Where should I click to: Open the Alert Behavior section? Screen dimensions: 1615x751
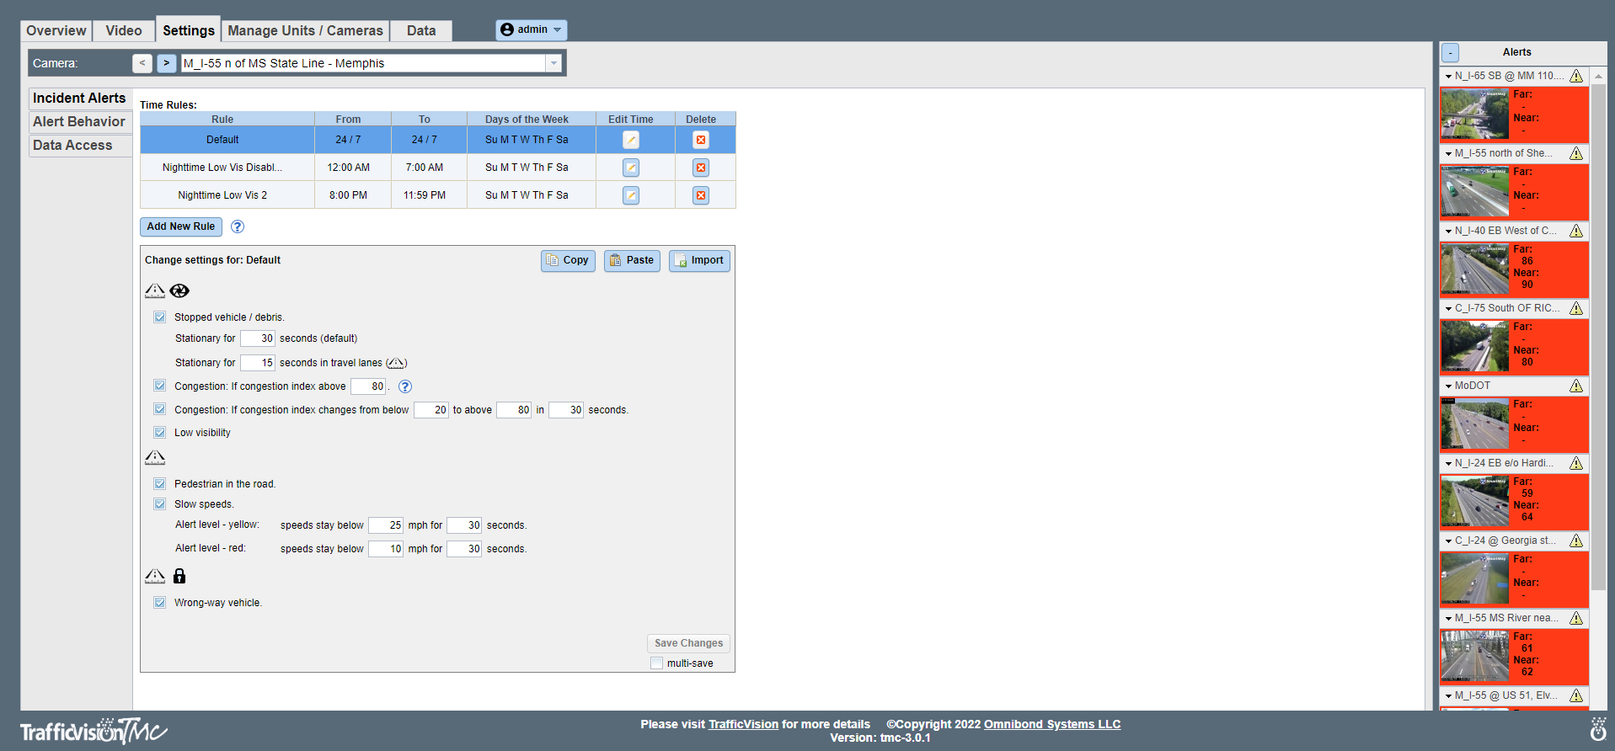pos(80,122)
